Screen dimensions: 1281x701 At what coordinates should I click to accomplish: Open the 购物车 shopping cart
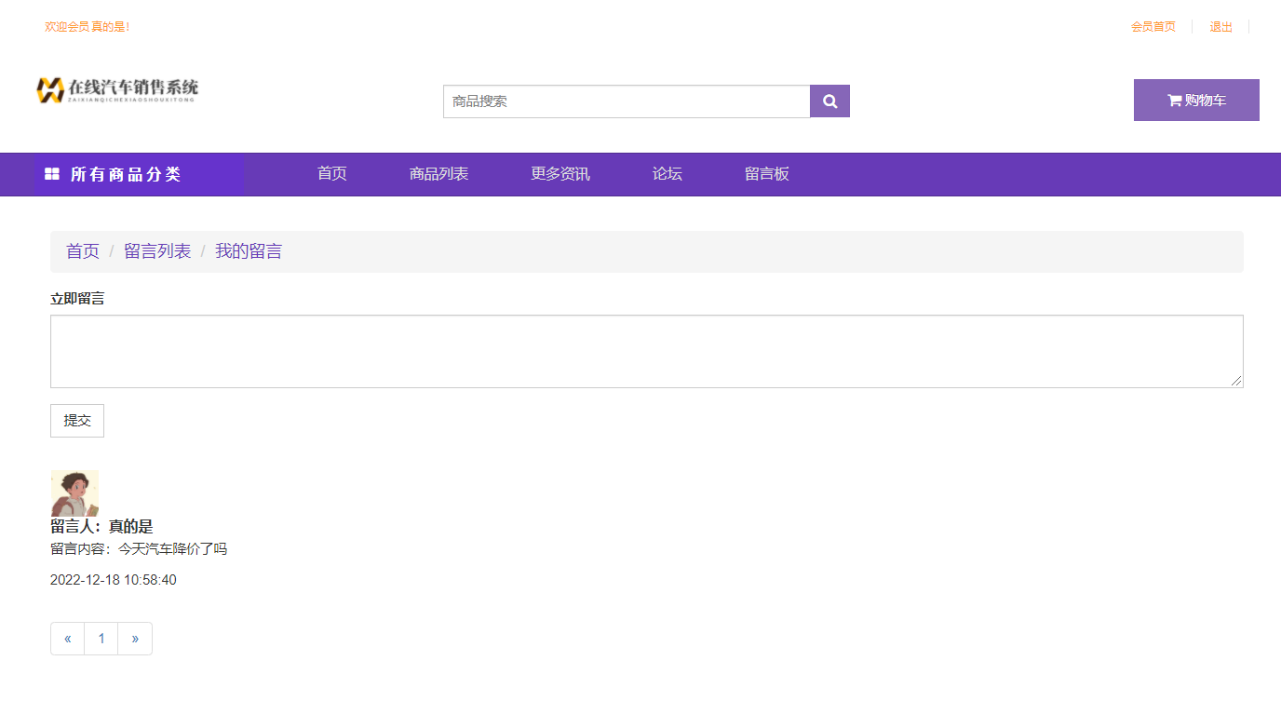coord(1196,101)
